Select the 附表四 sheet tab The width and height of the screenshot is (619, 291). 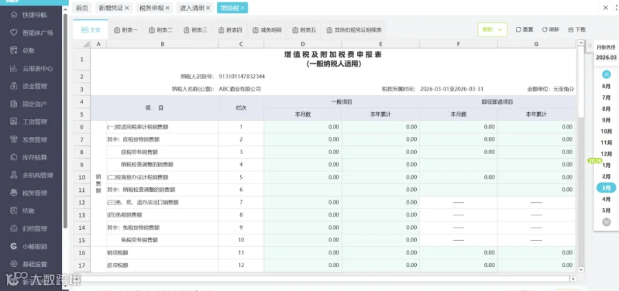coord(230,30)
